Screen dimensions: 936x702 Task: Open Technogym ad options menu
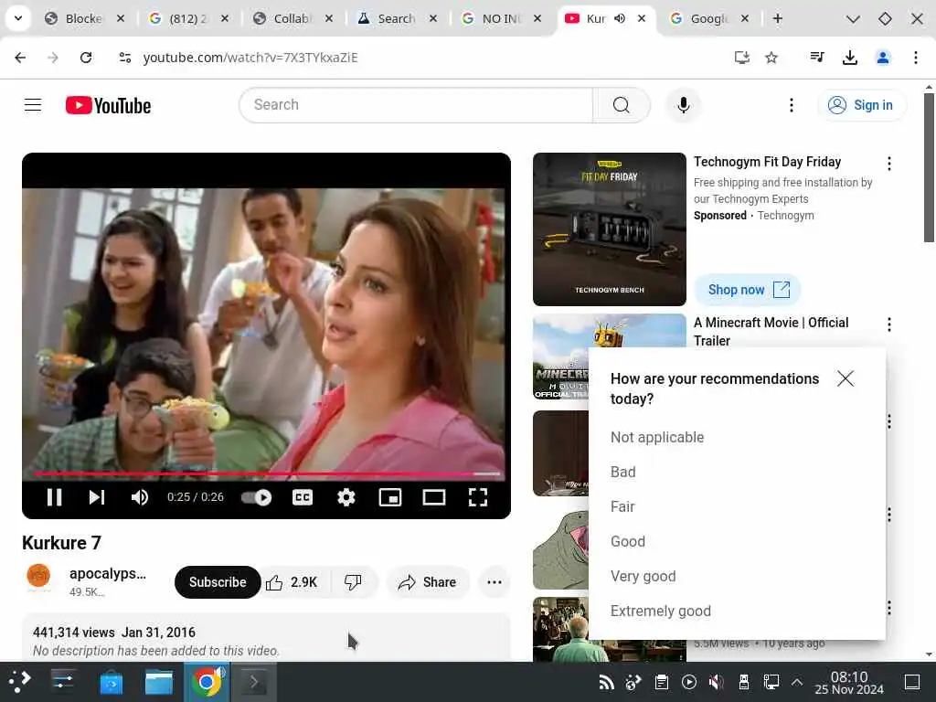point(888,164)
